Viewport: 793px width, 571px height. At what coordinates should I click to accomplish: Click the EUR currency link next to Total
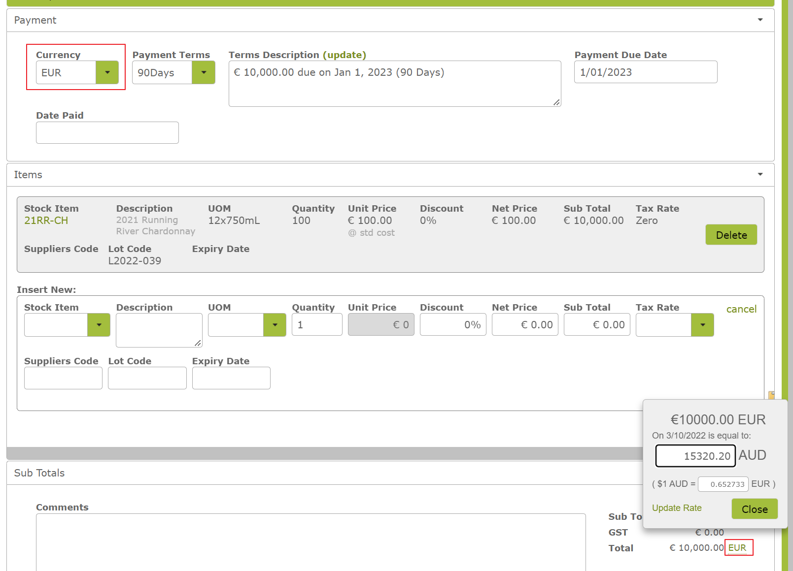click(738, 547)
